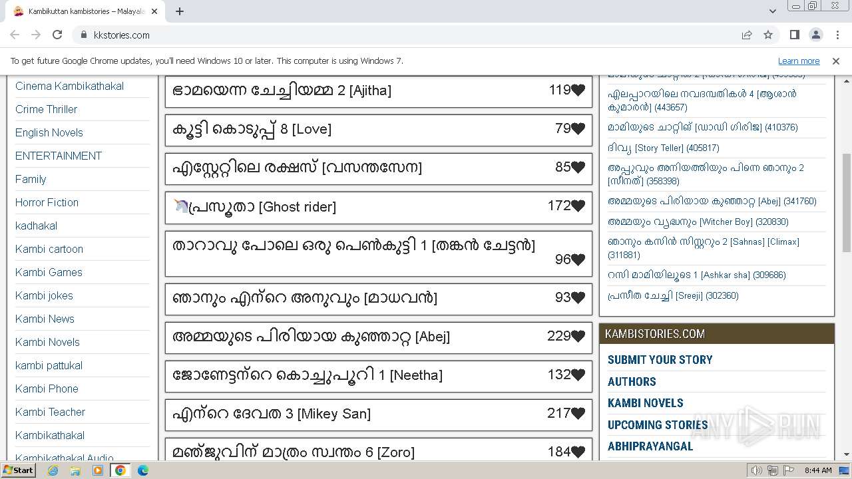Open Kambi News category
Screen dimensions: 852x479
tap(45, 319)
